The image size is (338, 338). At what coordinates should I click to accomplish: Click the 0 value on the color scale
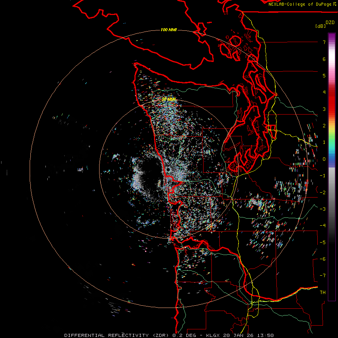coord(324,159)
